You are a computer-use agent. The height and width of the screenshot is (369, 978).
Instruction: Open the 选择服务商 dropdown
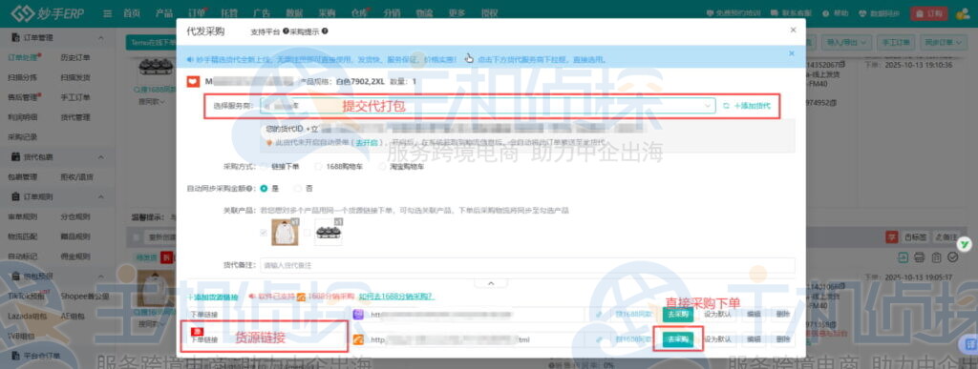(x=488, y=106)
